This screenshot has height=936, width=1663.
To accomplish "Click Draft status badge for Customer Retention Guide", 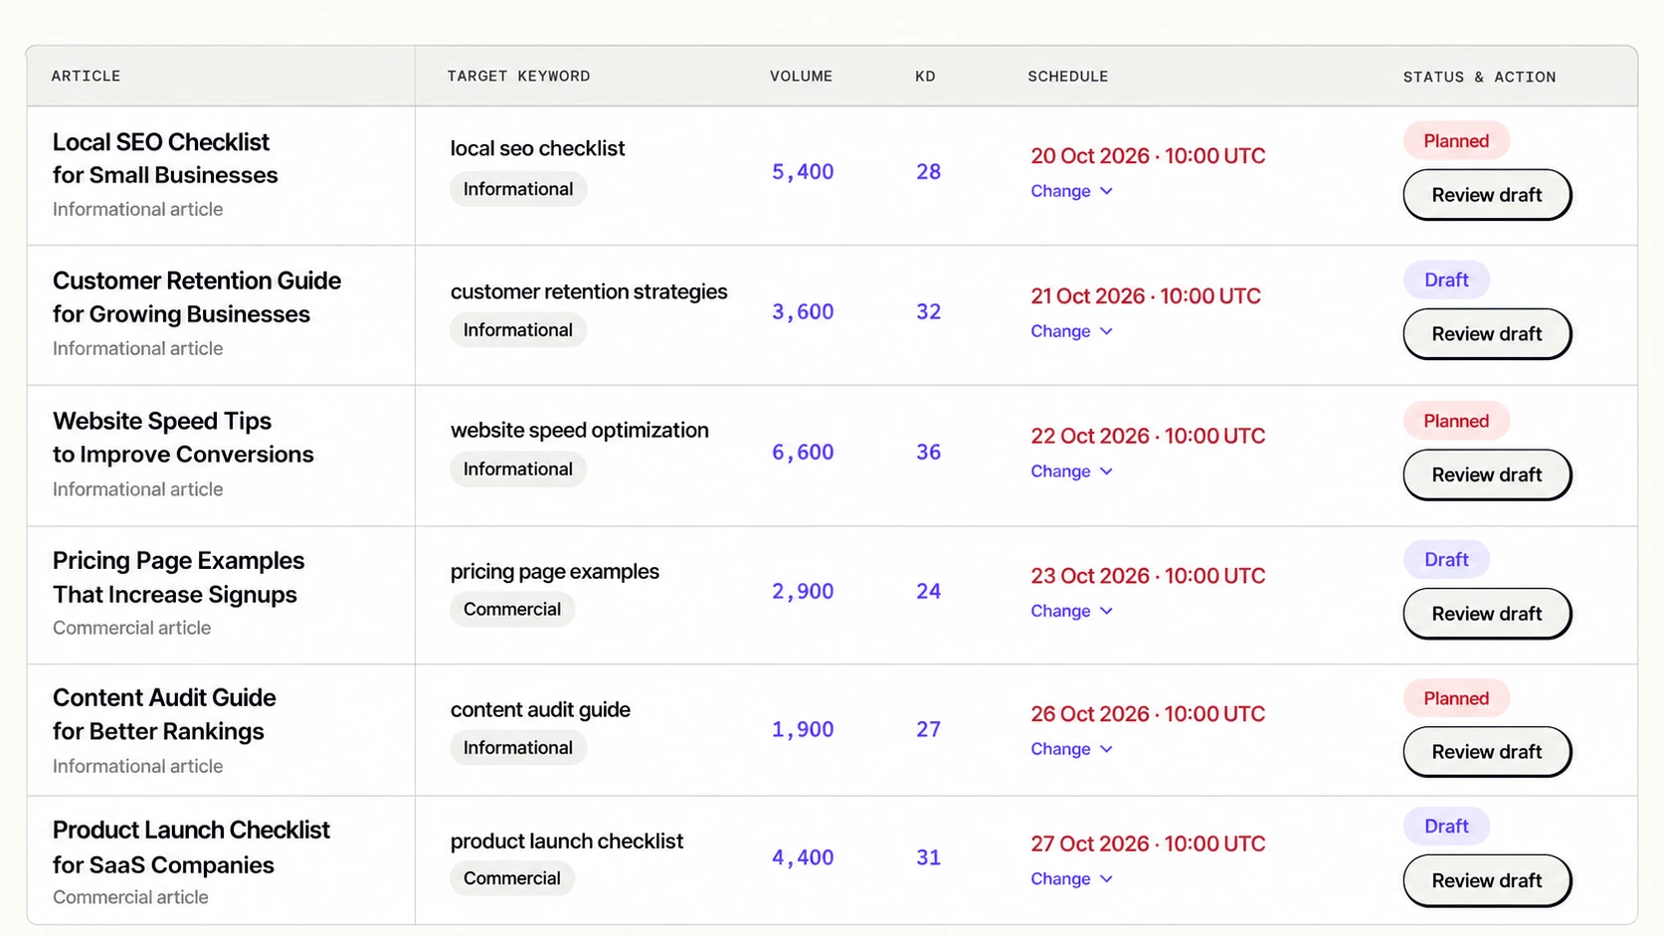I will click(x=1446, y=280).
